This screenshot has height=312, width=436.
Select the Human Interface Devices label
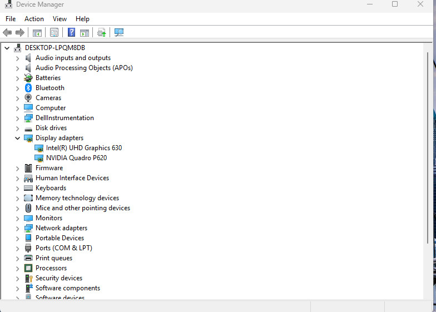pyautogui.click(x=72, y=178)
